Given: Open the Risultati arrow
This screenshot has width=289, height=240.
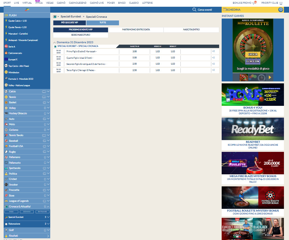Looking at the screenshot, I should pos(48,236).
